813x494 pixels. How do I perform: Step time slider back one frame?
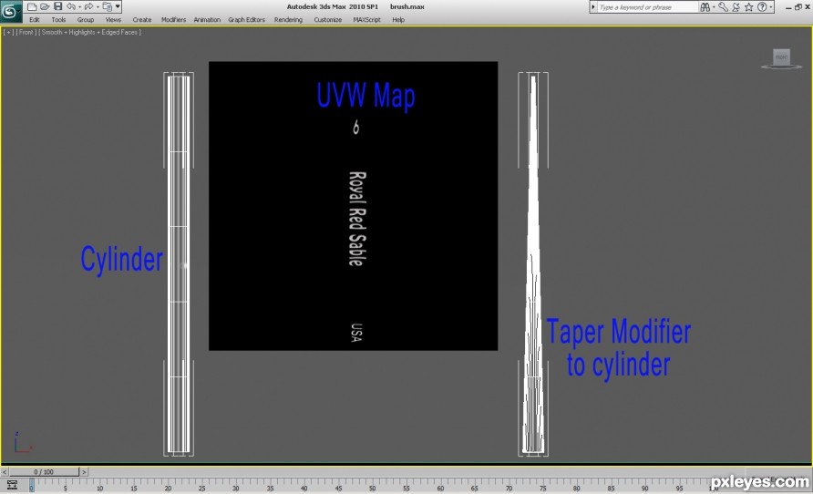tap(5, 472)
